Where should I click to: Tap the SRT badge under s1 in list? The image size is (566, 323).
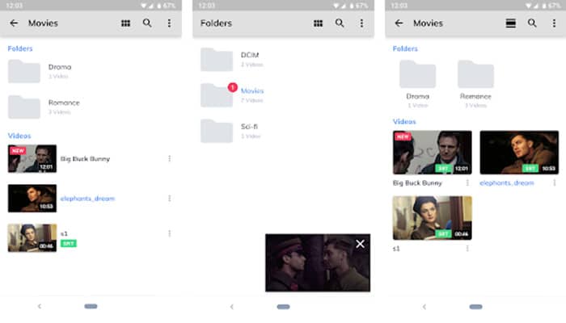click(69, 244)
